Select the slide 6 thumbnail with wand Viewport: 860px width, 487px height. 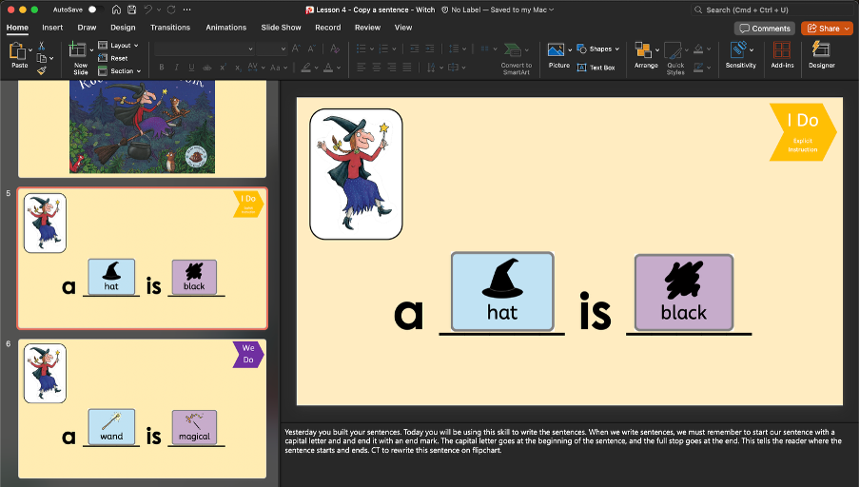[142, 409]
